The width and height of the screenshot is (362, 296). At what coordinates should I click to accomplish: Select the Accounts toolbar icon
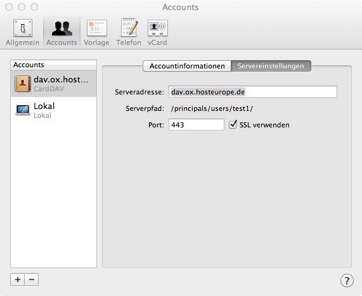tap(61, 32)
